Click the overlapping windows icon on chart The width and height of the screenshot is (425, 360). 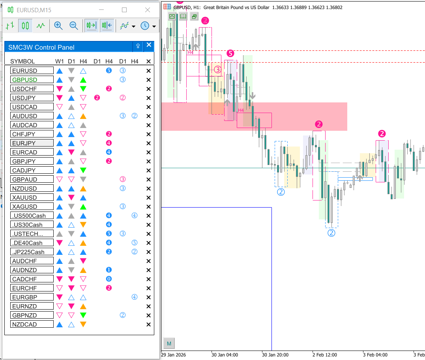(194, 16)
